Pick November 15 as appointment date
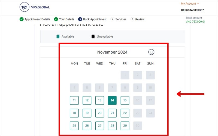Screen dimensions: 218x136 click(x=125, y=100)
